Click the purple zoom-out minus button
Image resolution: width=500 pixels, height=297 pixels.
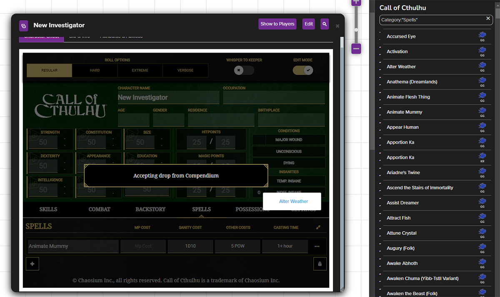click(x=356, y=48)
